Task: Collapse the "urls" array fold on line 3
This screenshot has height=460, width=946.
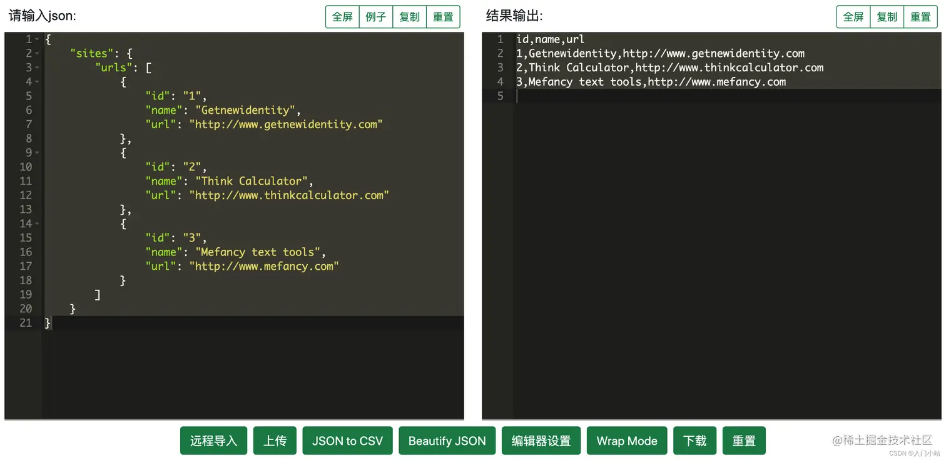Action: (37, 68)
